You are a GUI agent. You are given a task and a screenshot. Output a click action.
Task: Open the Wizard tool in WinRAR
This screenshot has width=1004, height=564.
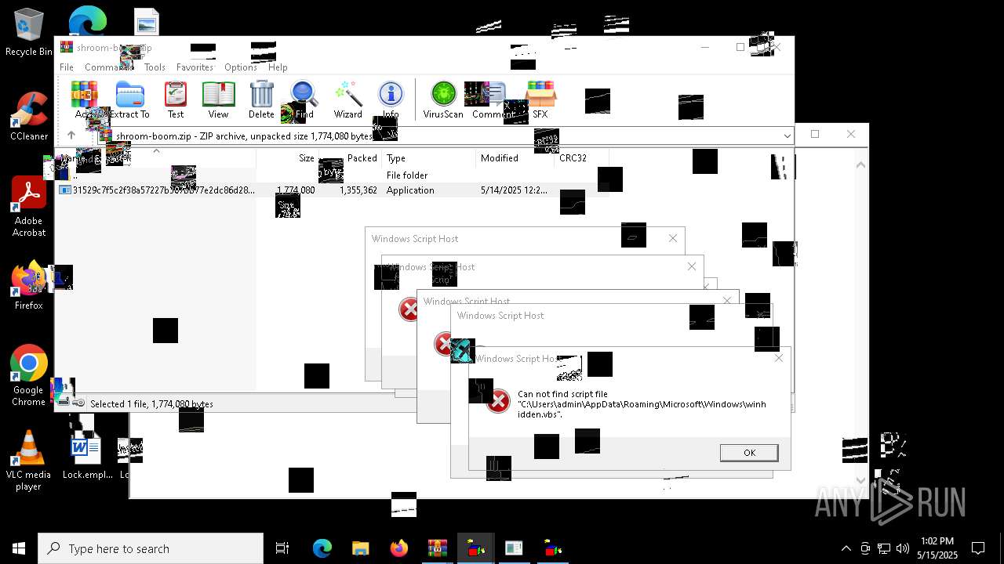tap(347, 99)
